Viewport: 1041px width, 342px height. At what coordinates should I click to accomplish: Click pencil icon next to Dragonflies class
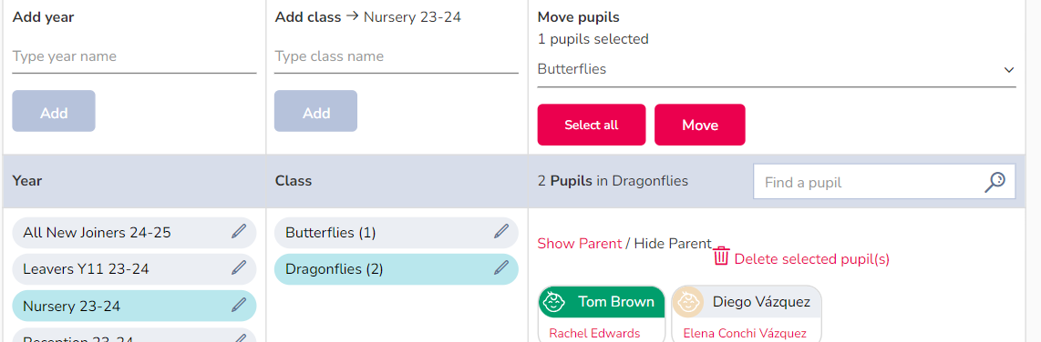501,267
